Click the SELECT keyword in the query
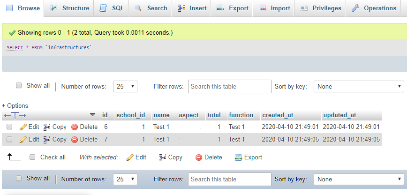This screenshot has height=195, width=407. [15, 48]
